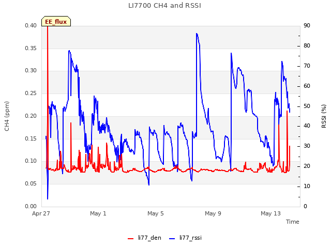Click the 70 right axis value

click(x=307, y=66)
